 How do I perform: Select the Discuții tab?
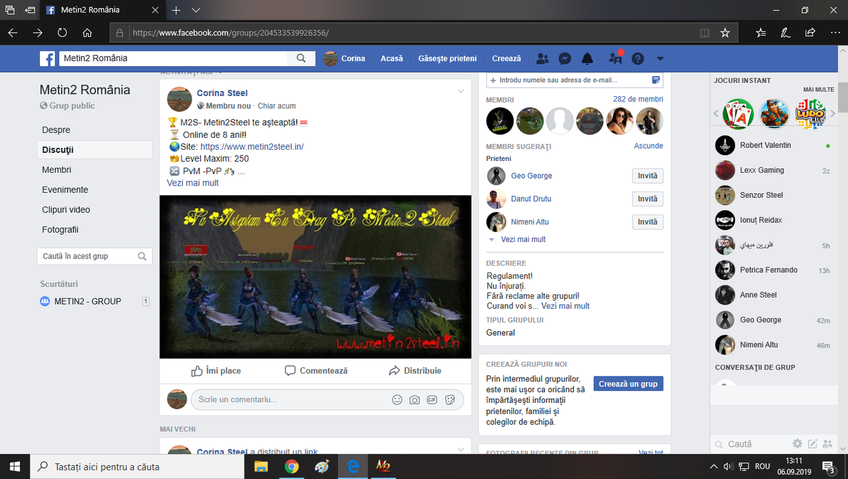[95, 150]
